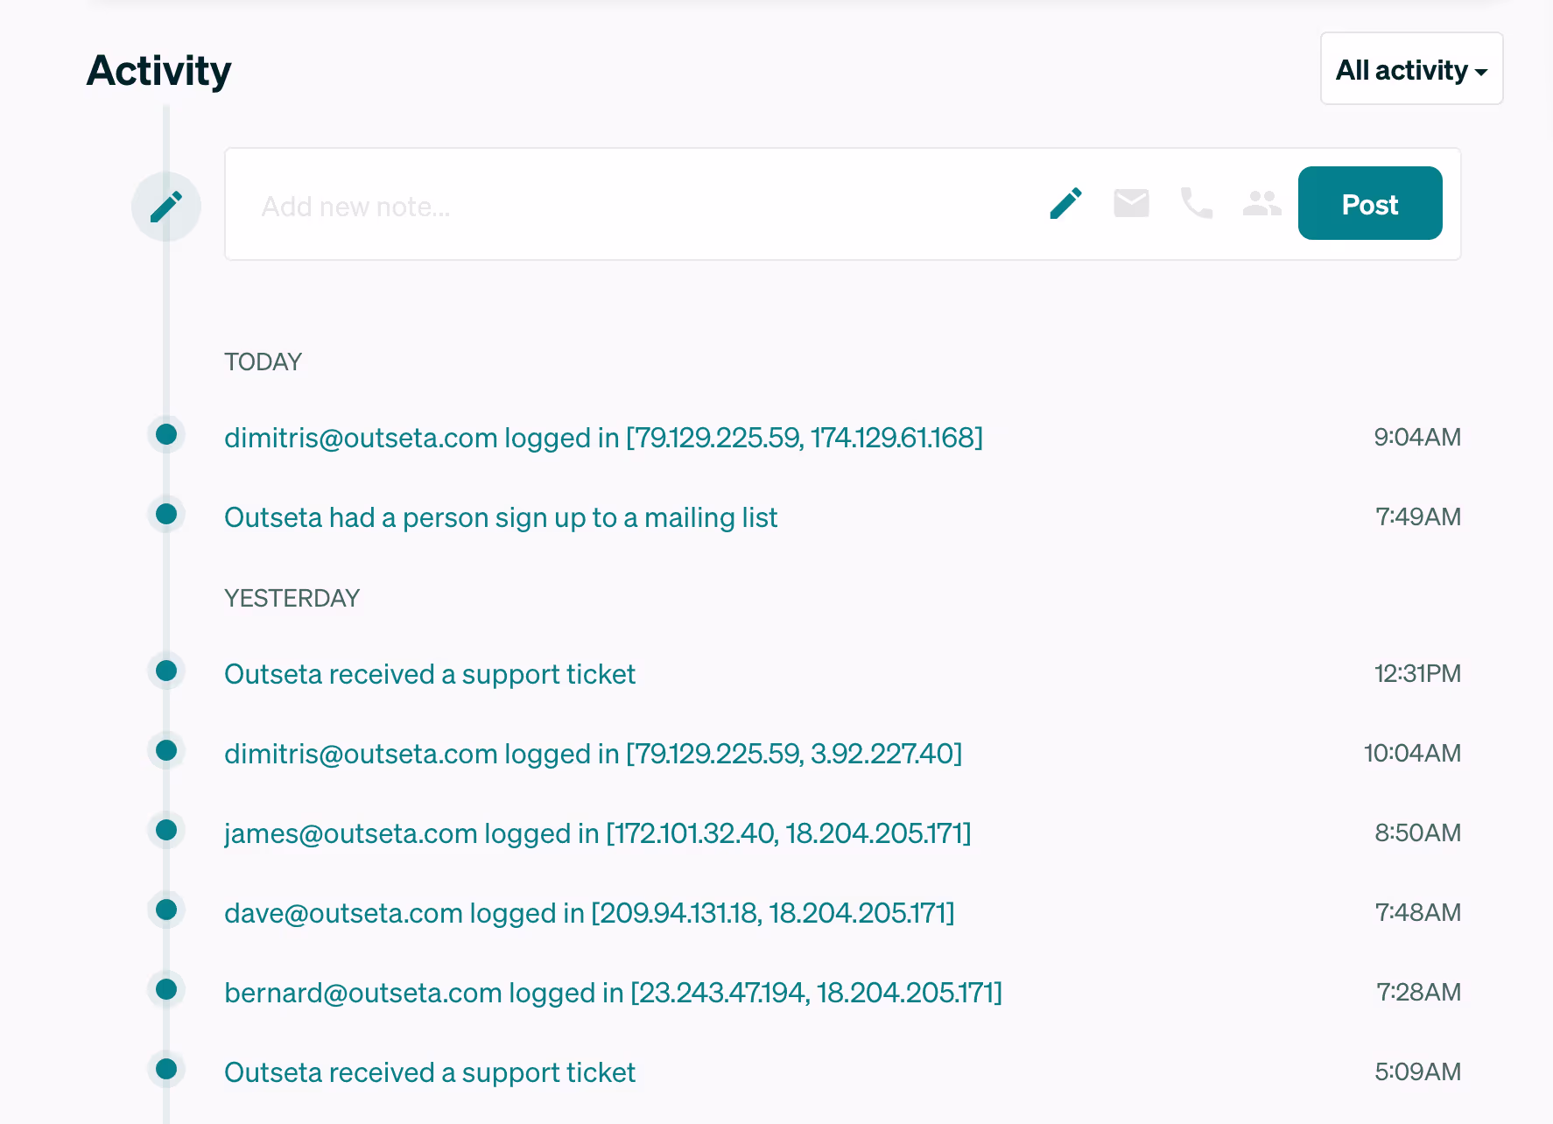Click the Post button
The image size is (1553, 1124).
click(1369, 204)
